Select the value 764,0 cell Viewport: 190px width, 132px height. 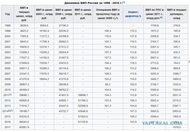[x=177, y=63]
